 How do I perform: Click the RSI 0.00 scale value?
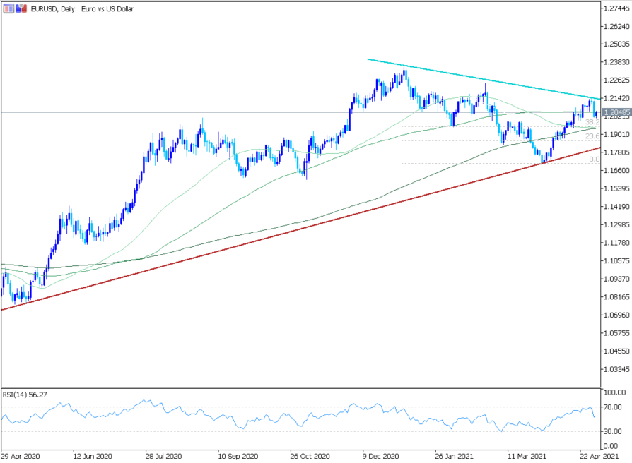pos(611,446)
